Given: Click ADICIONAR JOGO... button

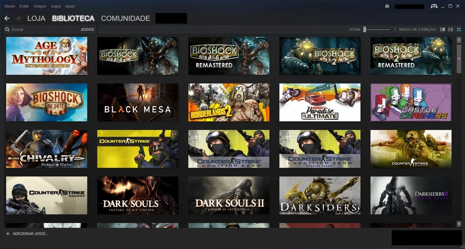Looking at the screenshot, I should pos(27,234).
